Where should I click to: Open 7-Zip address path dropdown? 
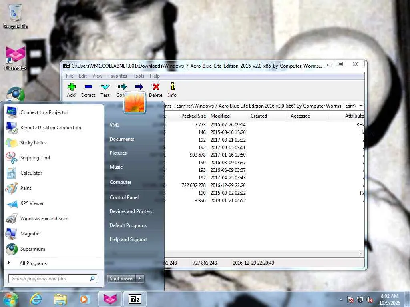click(361, 106)
